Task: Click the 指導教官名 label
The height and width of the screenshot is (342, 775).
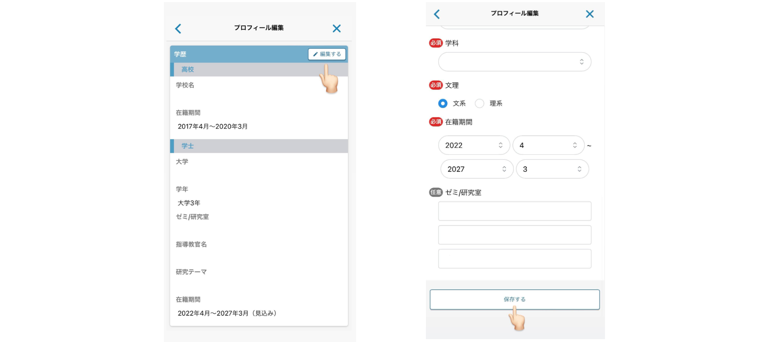Action: click(191, 244)
